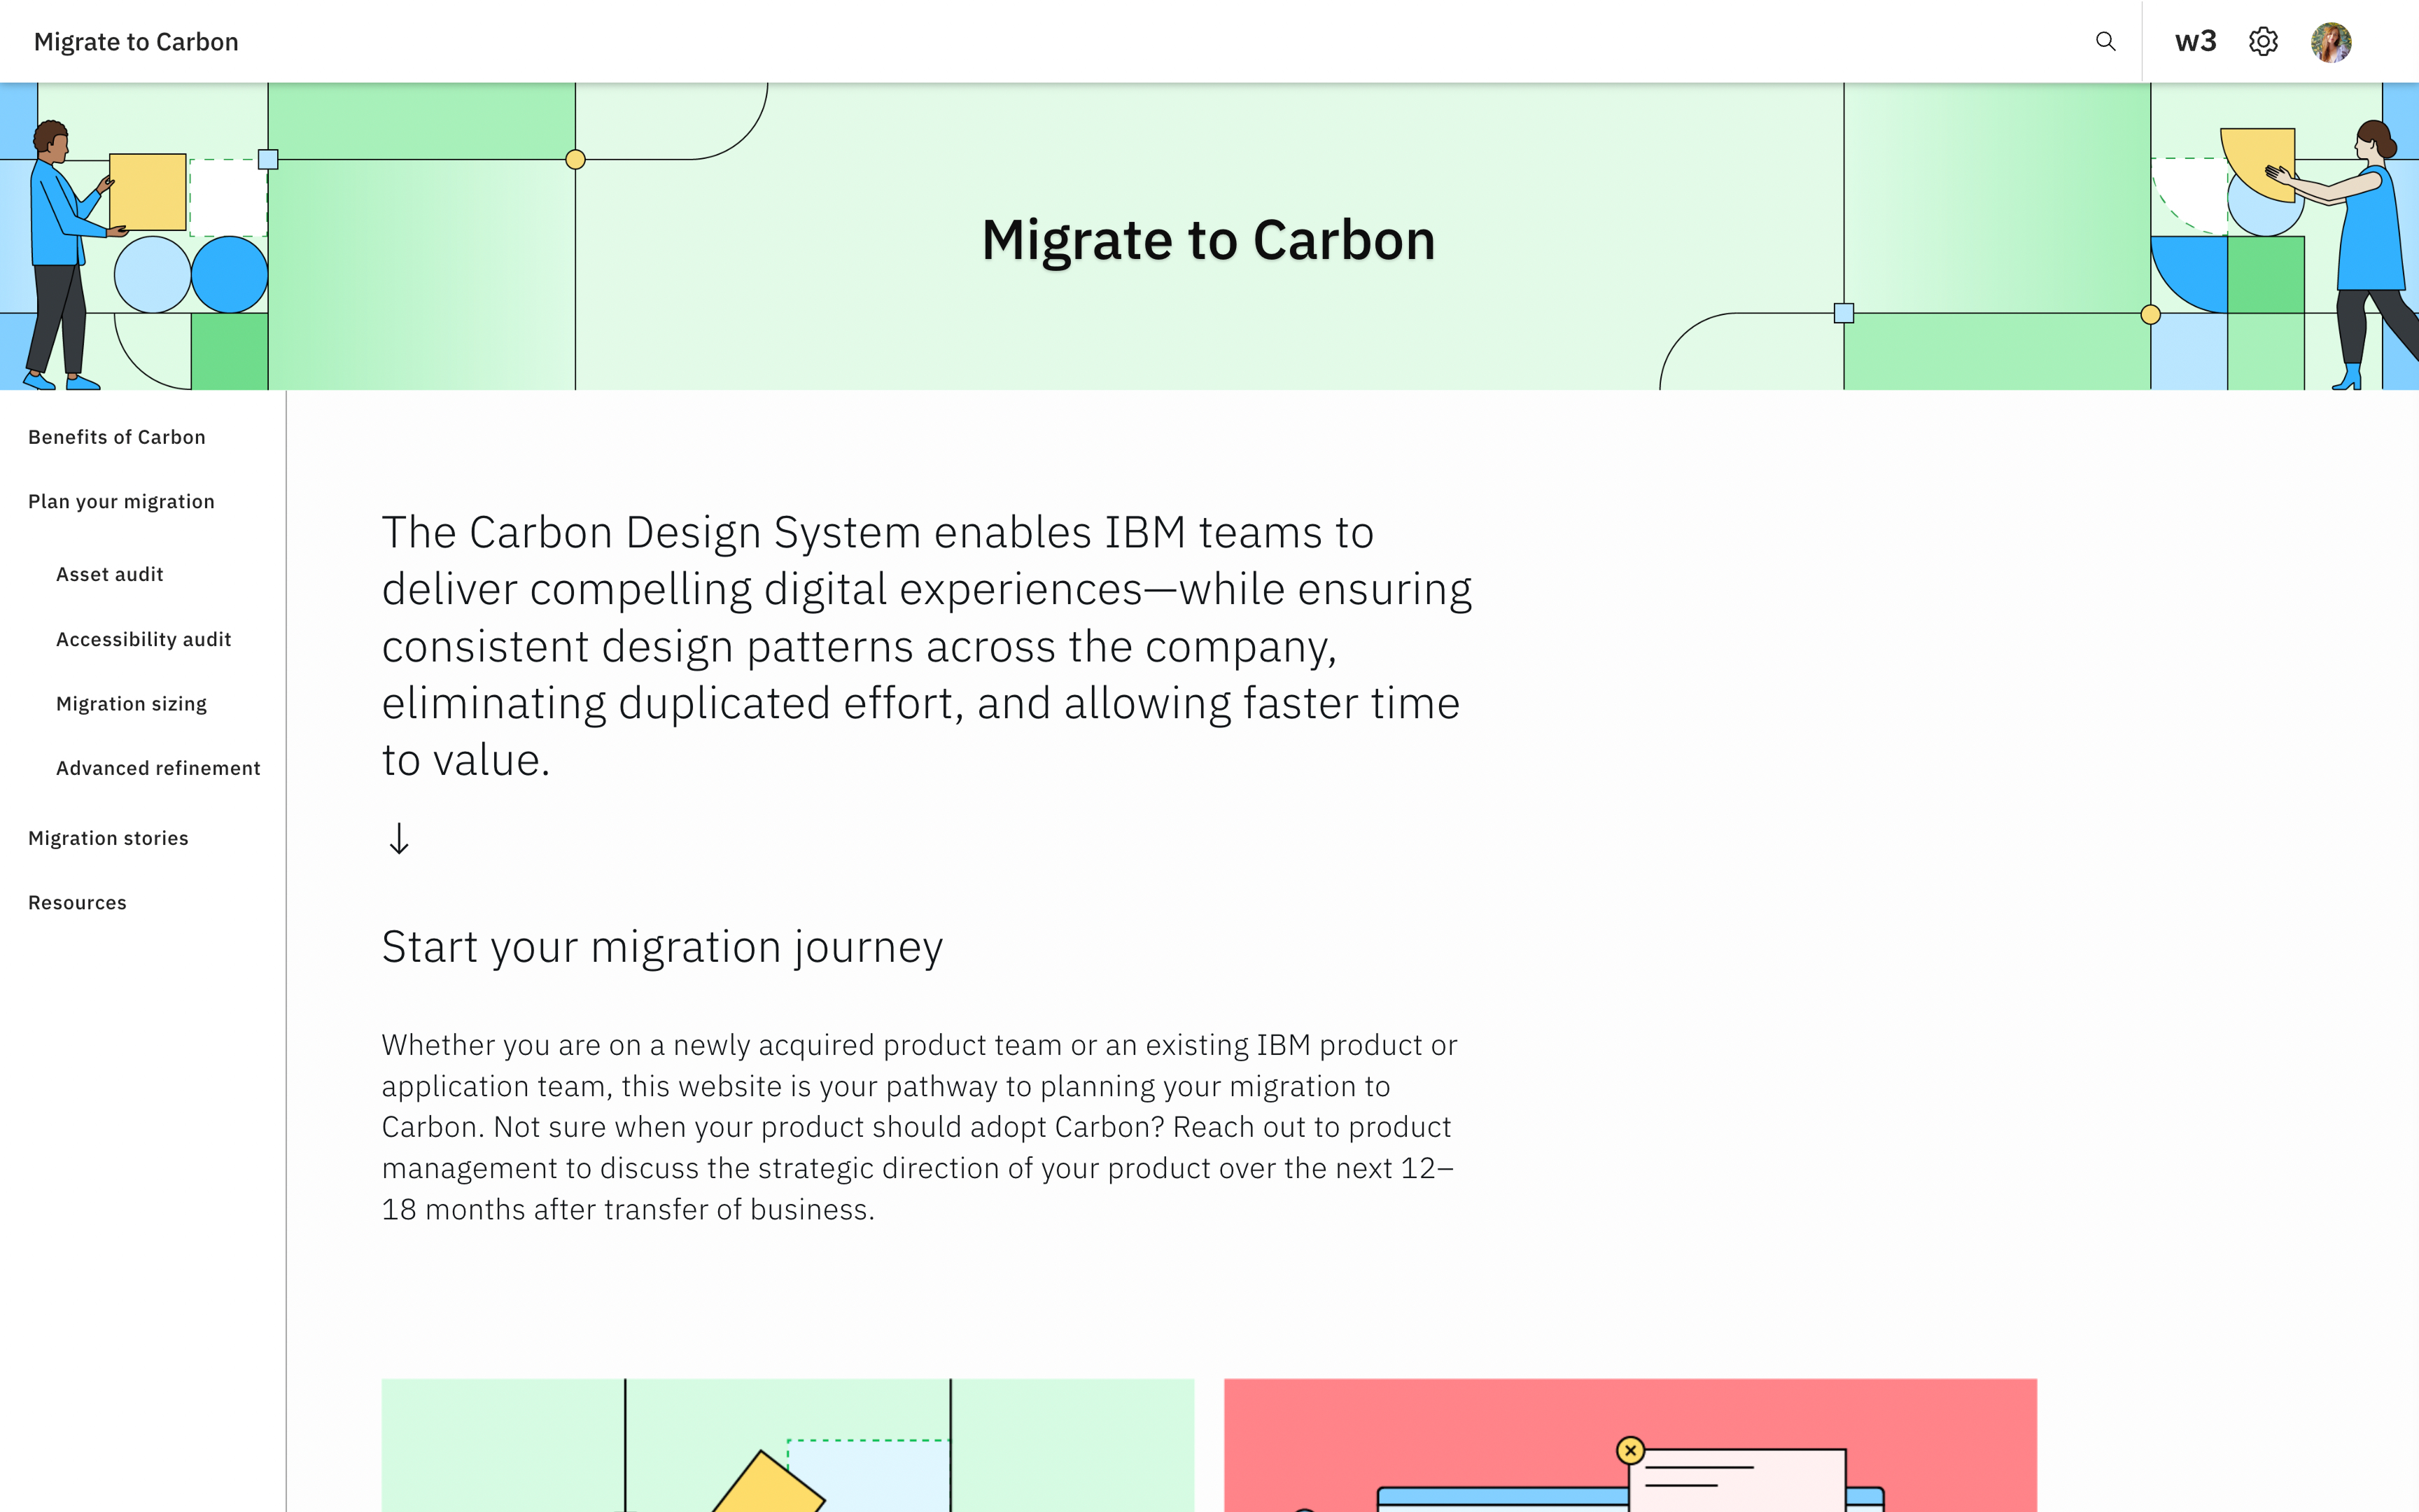The width and height of the screenshot is (2419, 1512).
Task: Click Start your migration journey heading
Action: 661,946
